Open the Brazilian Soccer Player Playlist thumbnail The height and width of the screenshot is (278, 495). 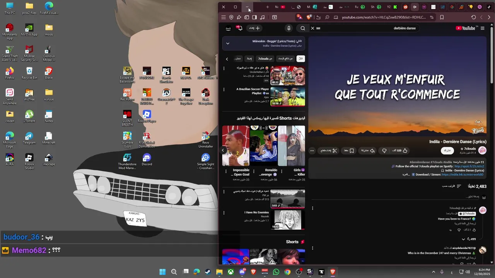point(287,96)
